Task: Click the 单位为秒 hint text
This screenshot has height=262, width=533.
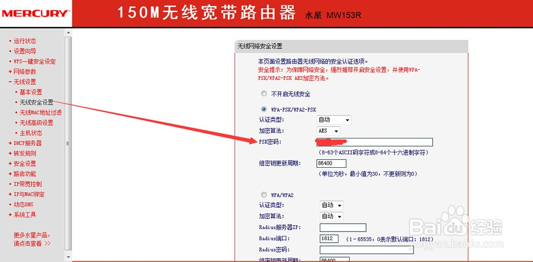Action: [x=367, y=174]
